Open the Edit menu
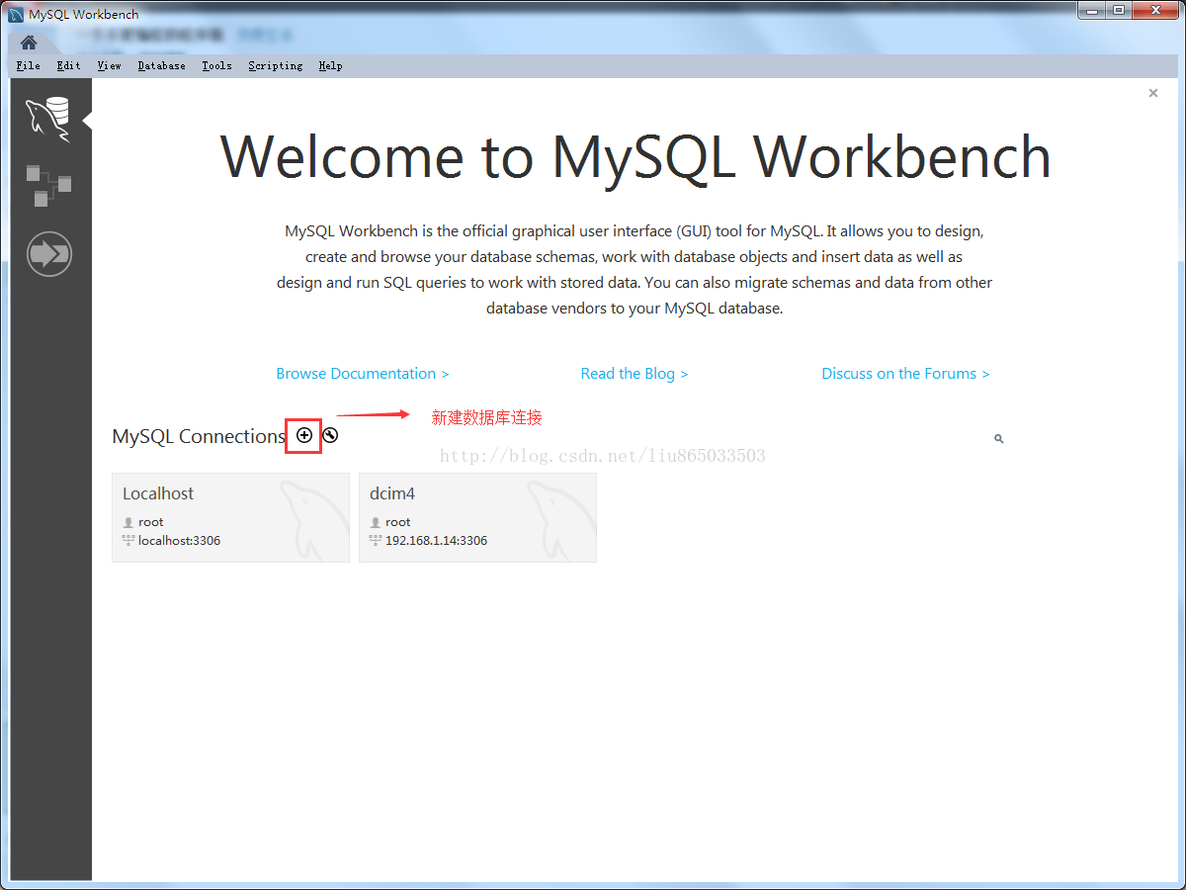1186x890 pixels. tap(68, 65)
